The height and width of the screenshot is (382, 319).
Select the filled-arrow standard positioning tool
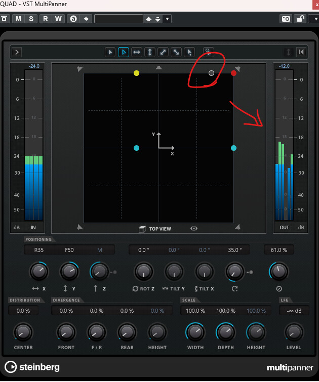click(110, 52)
